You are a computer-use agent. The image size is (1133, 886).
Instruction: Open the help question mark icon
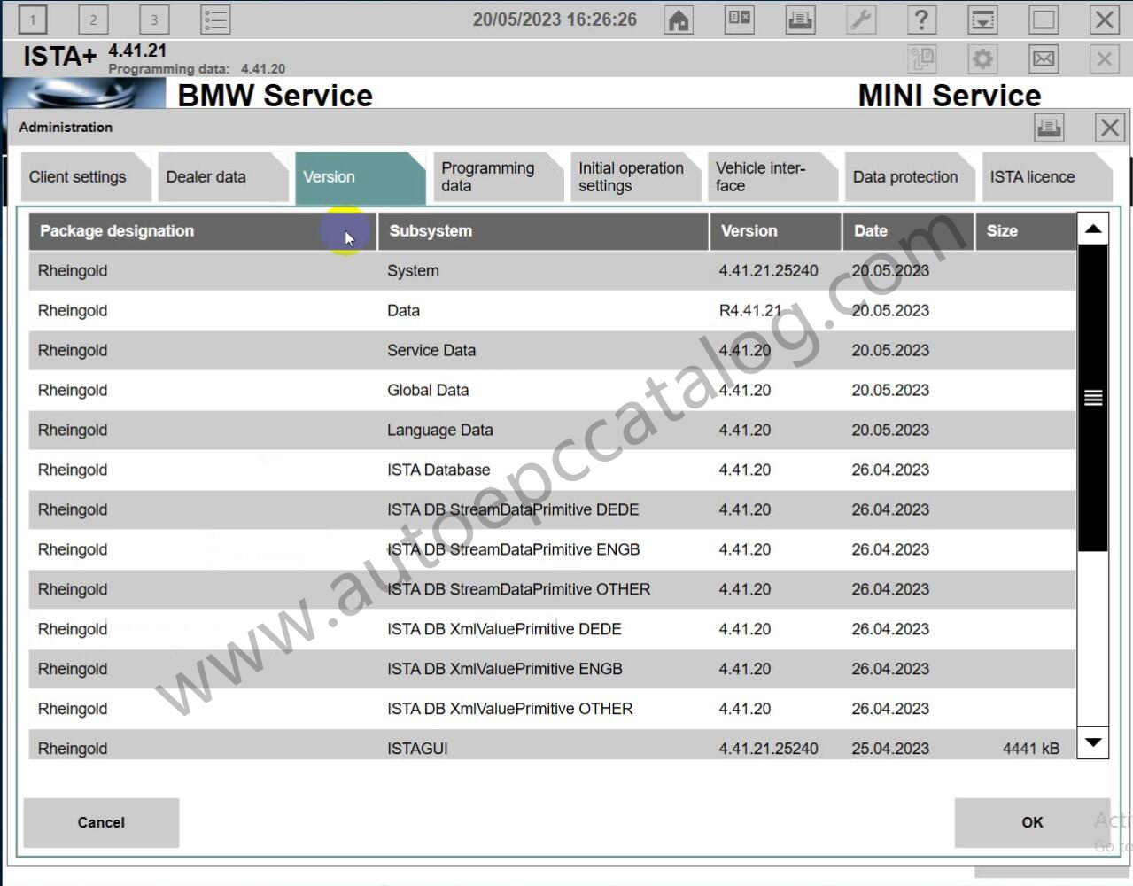coord(921,19)
